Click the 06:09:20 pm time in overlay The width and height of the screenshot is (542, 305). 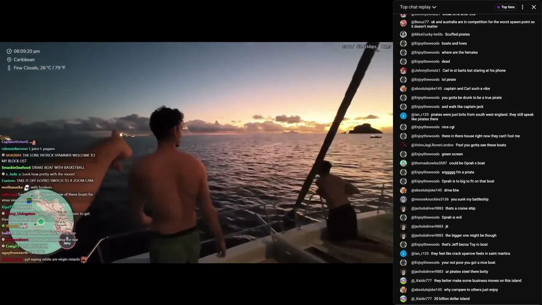(x=27, y=51)
